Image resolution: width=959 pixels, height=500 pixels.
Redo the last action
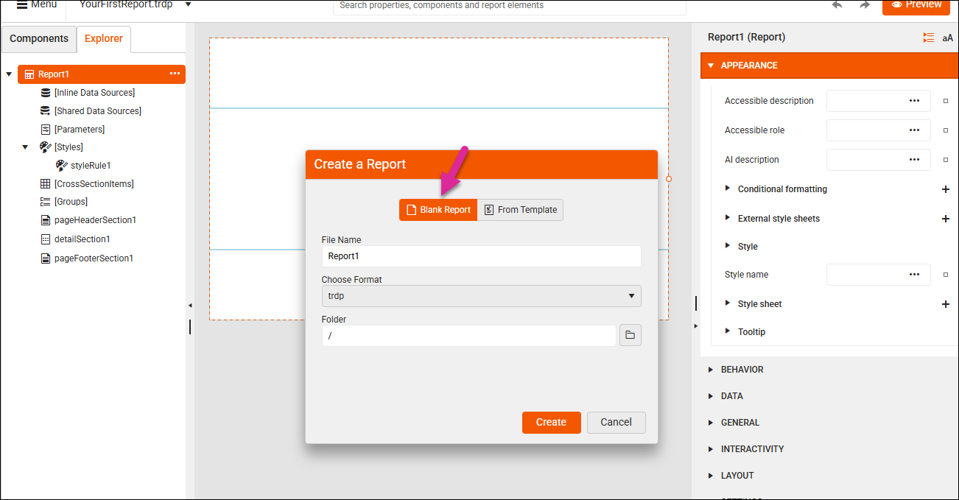(865, 4)
